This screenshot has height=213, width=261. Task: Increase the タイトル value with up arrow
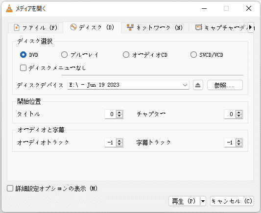119,112
